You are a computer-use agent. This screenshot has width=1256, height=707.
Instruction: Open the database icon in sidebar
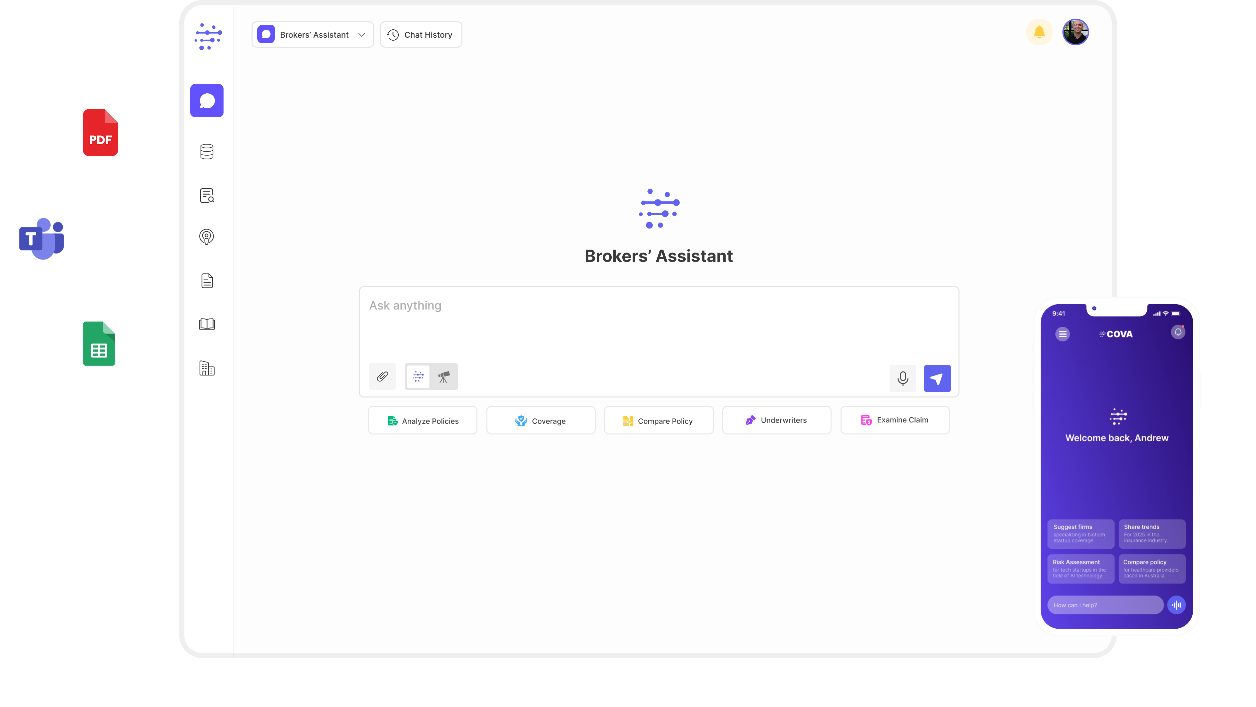pyautogui.click(x=207, y=152)
